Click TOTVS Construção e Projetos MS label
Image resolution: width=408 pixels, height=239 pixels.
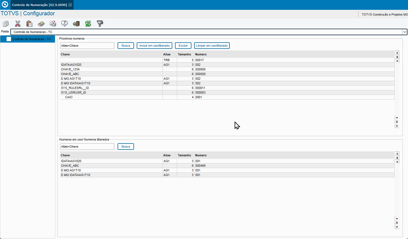click(x=384, y=14)
